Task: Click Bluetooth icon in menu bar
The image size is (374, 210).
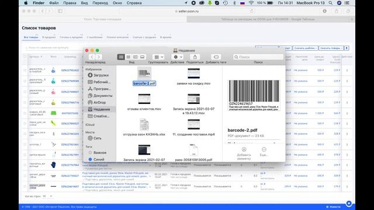Action: 234,3
